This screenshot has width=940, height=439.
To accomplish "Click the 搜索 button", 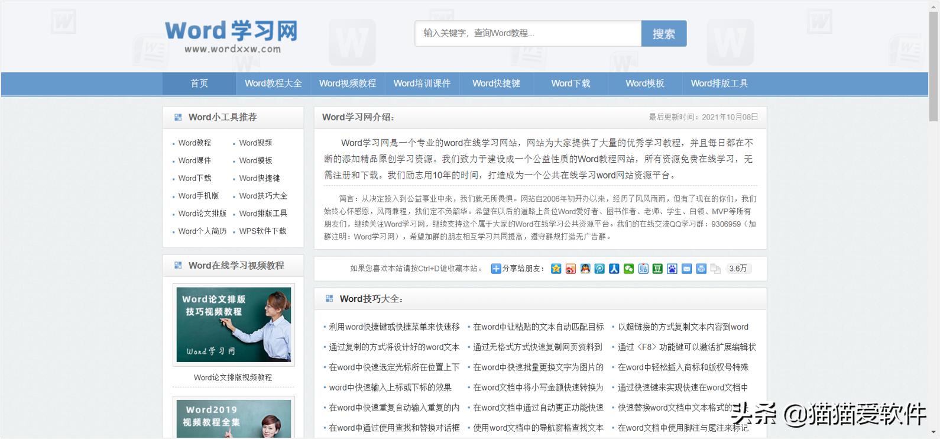I will 664,34.
